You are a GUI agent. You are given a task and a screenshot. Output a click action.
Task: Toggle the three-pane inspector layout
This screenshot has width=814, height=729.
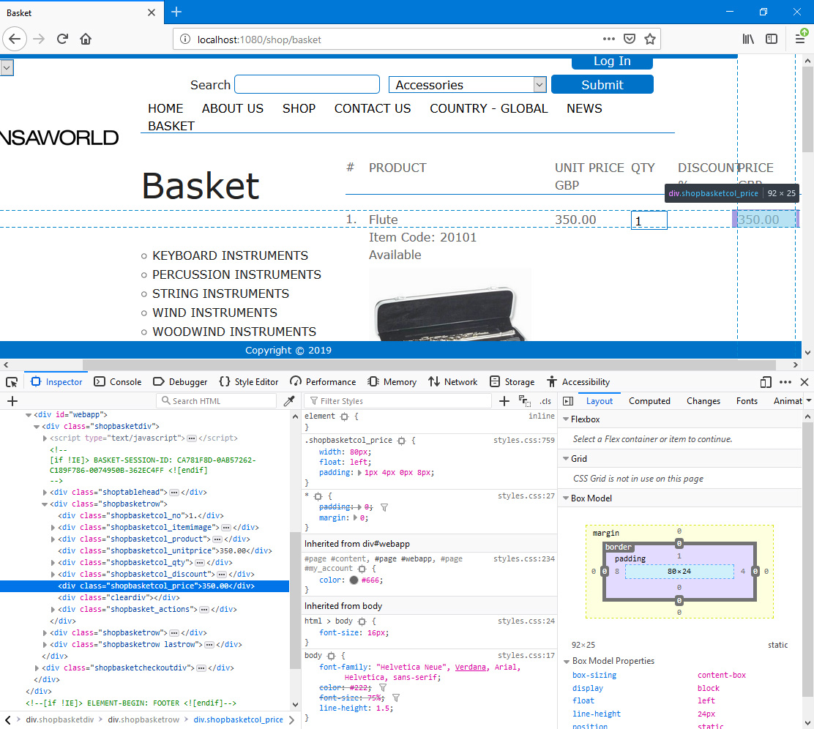click(x=568, y=401)
